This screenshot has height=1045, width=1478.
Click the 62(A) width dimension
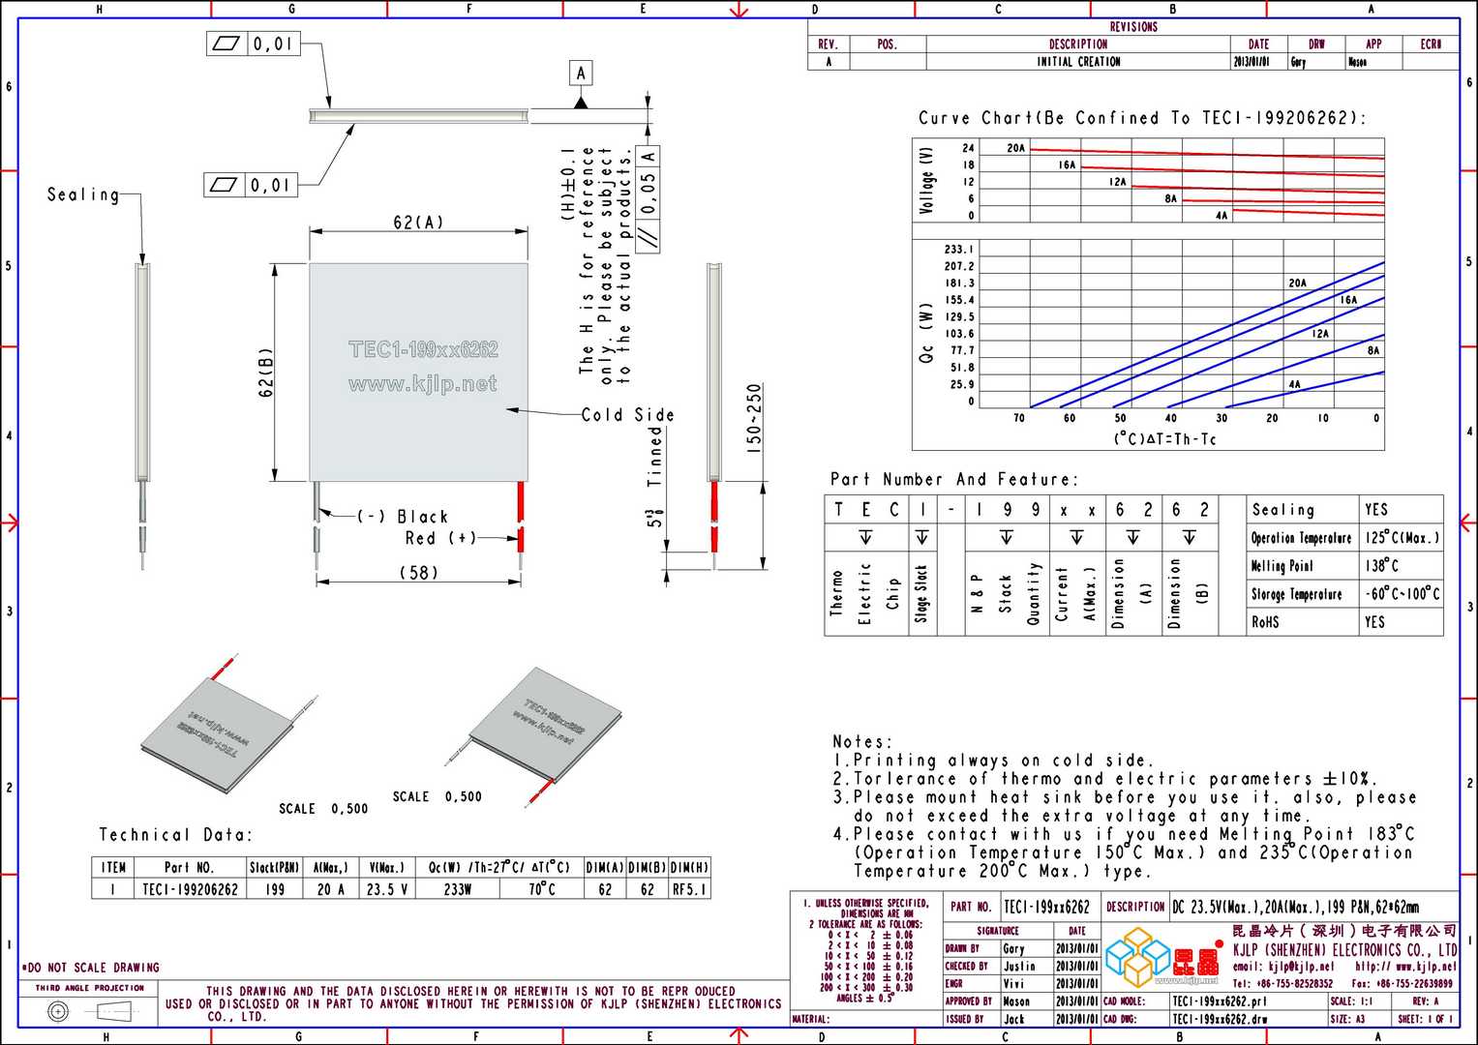[x=418, y=223]
